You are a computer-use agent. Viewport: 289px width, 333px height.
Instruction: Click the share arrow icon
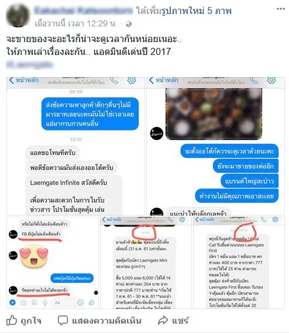[x=163, y=320]
